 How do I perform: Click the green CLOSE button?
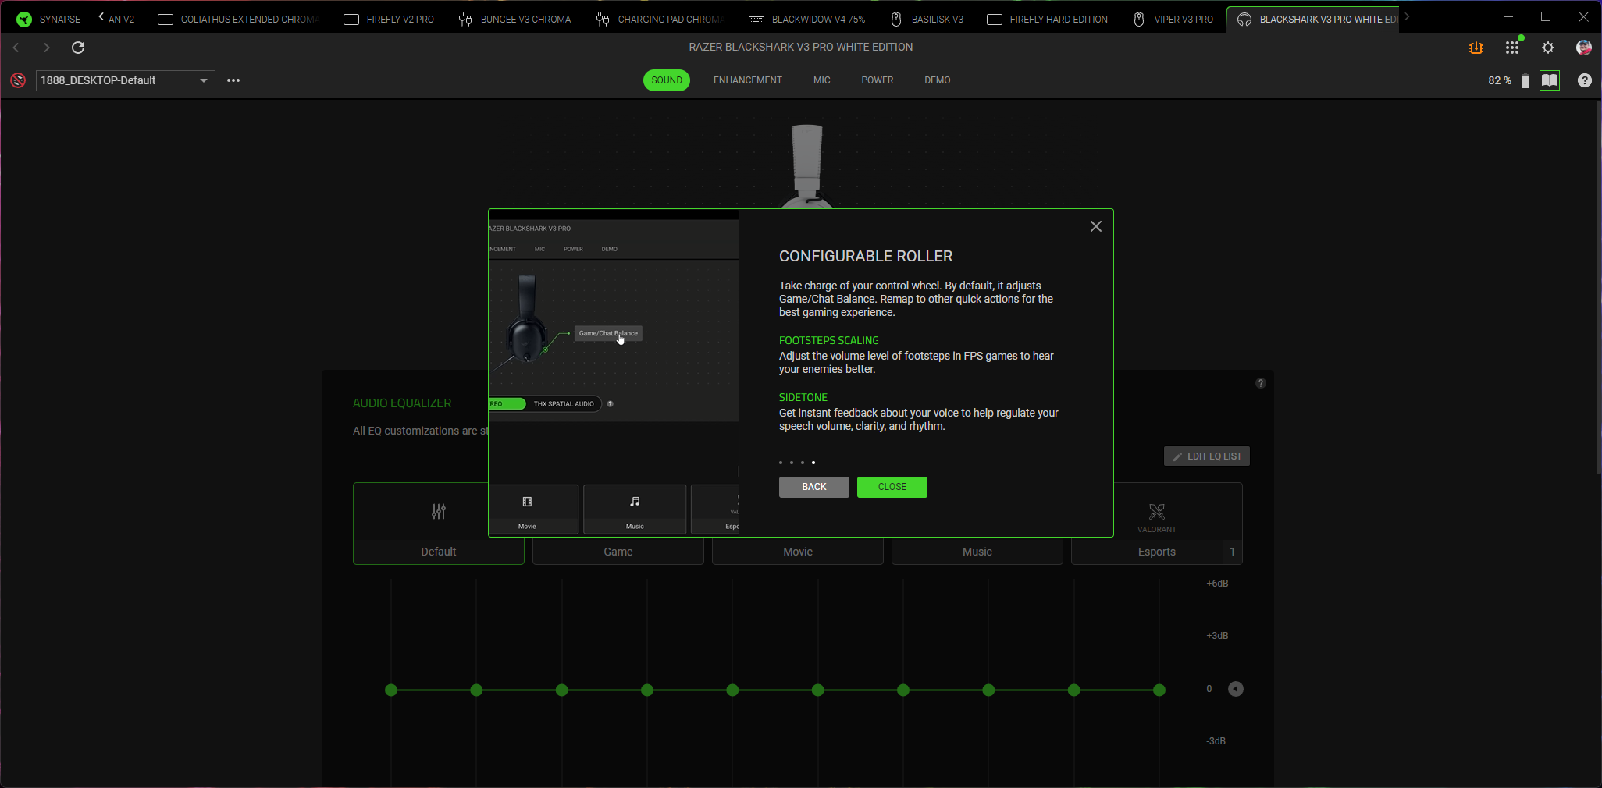[x=892, y=487]
